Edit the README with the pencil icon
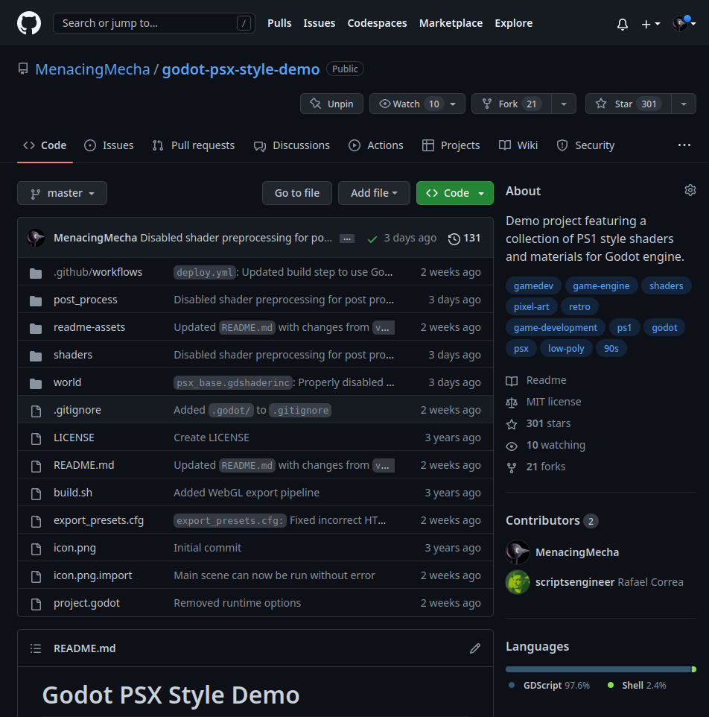 click(x=475, y=648)
